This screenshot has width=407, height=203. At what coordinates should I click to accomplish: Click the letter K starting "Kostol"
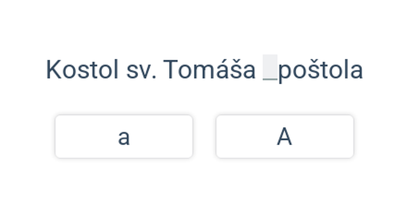[53, 70]
